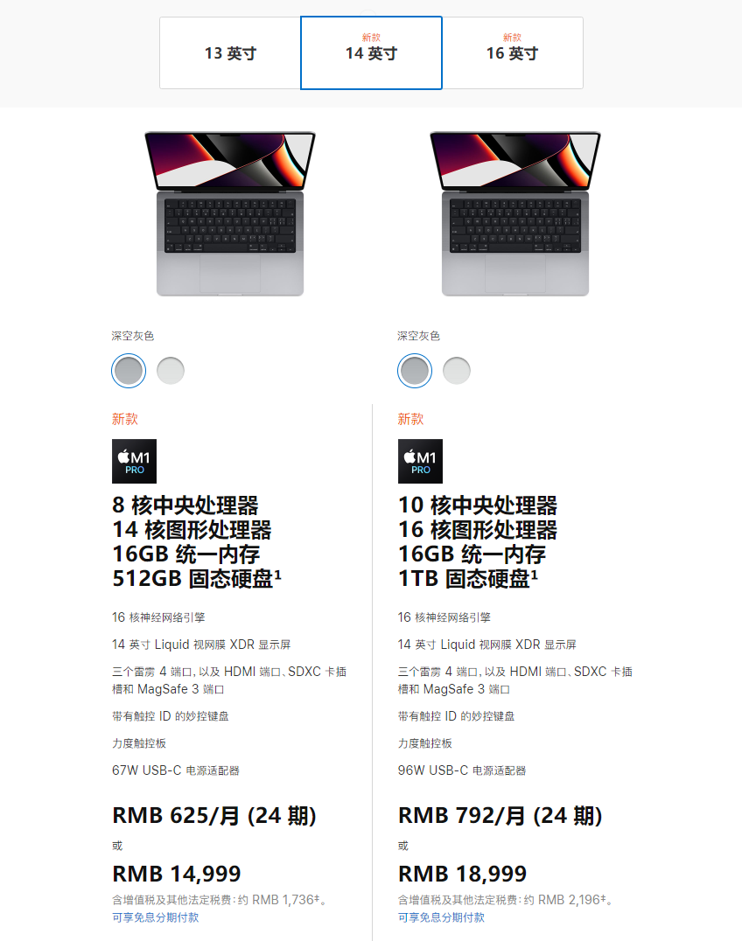Choose silver color for right MacBook
Viewport: 742px width, 941px height.
click(x=456, y=371)
